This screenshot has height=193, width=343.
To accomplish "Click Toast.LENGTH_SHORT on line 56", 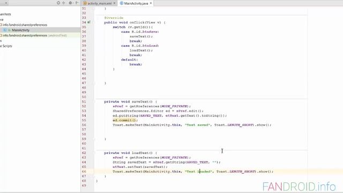I will click(234, 125).
